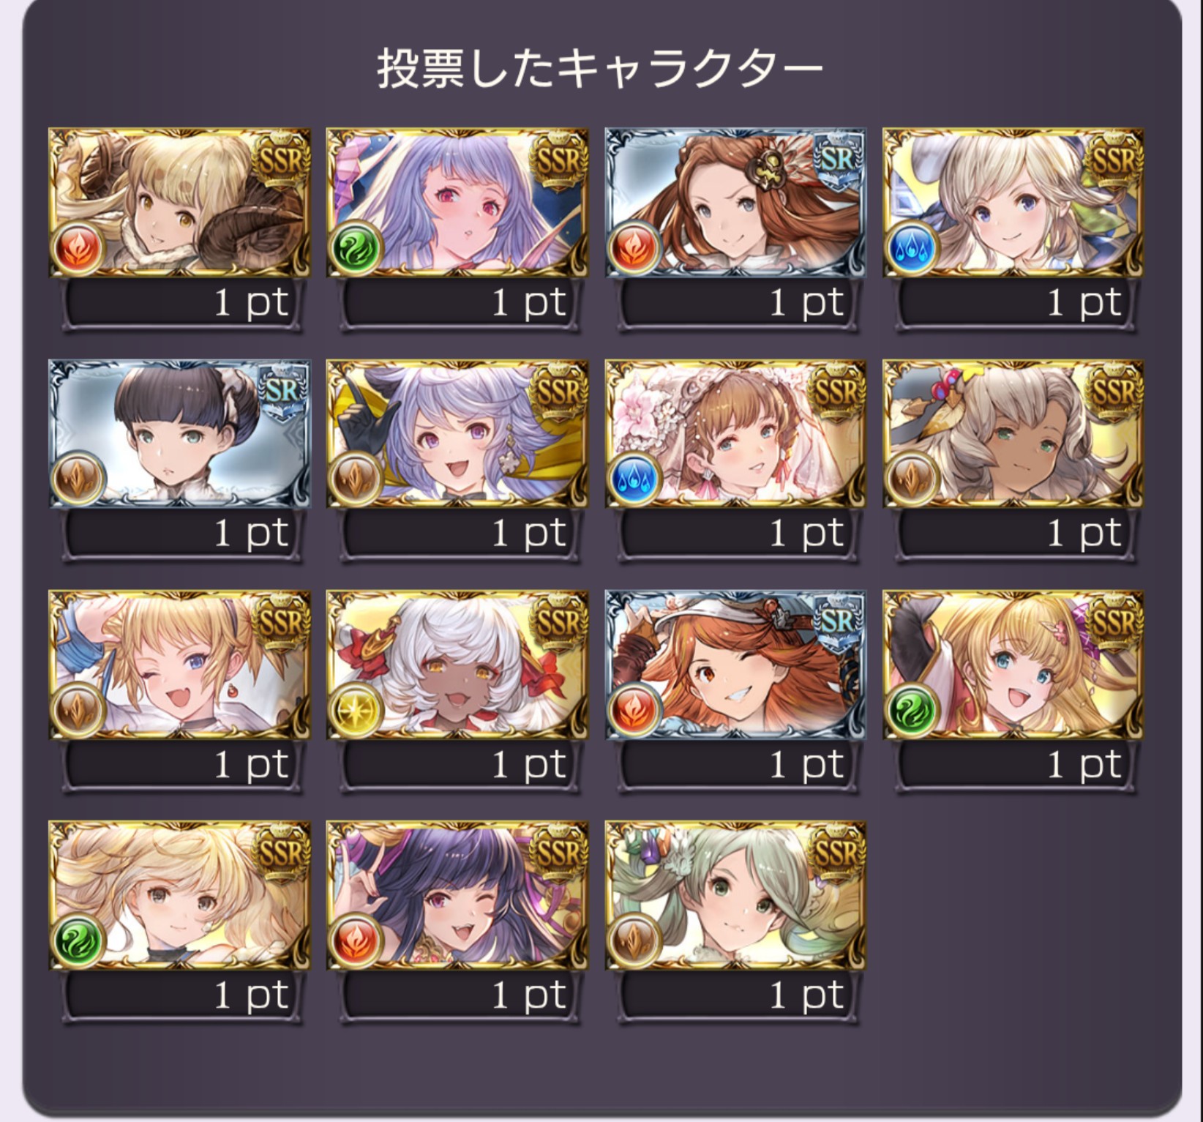Choose the water SSR character with white hat
Screen dimensions: 1203x1122
click(1013, 203)
